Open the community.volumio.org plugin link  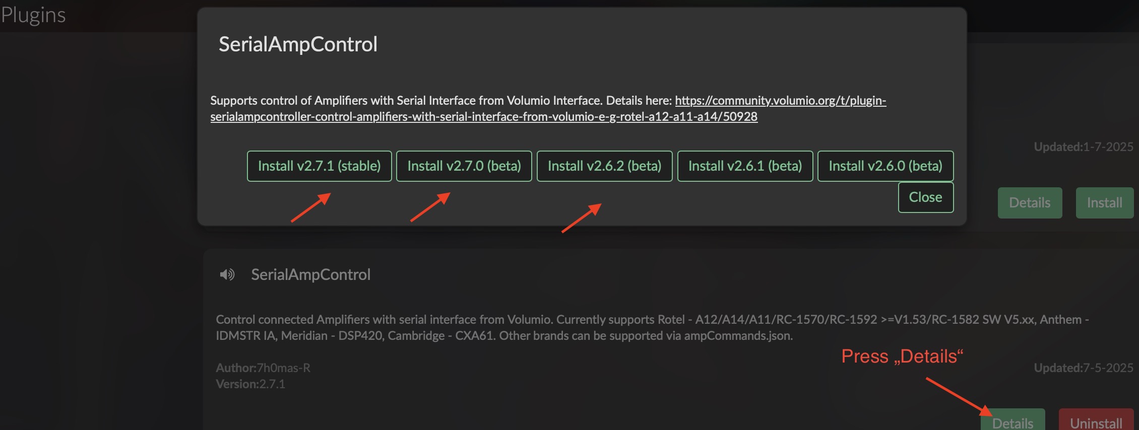point(548,108)
